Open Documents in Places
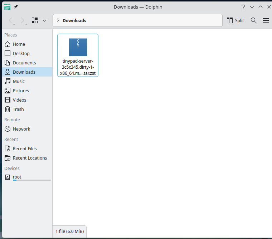The image size is (272, 239). point(27,63)
